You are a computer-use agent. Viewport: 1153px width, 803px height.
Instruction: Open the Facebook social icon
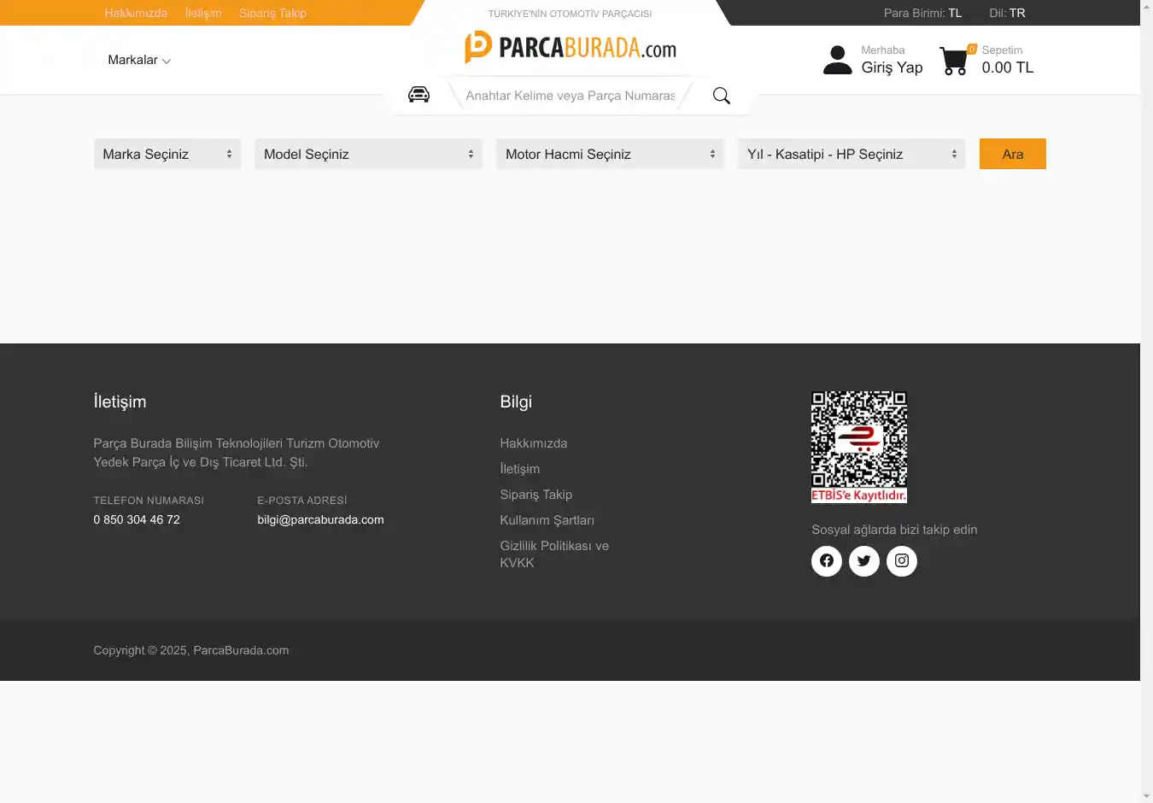[826, 561]
